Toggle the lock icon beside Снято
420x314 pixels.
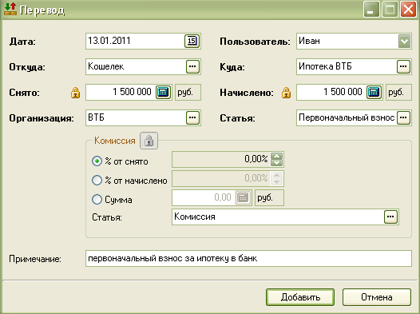pyautogui.click(x=76, y=93)
